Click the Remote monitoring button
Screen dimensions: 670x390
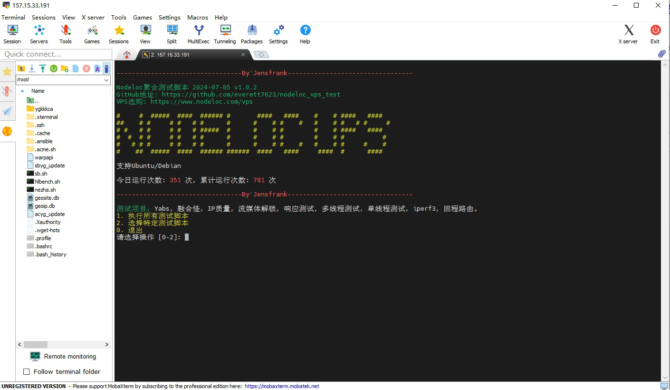63,356
